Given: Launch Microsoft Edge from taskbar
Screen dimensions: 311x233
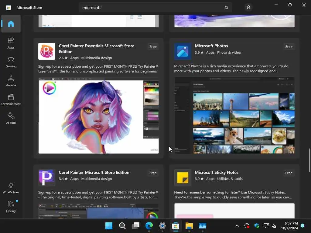Looking at the screenshot, I should click(x=149, y=226).
